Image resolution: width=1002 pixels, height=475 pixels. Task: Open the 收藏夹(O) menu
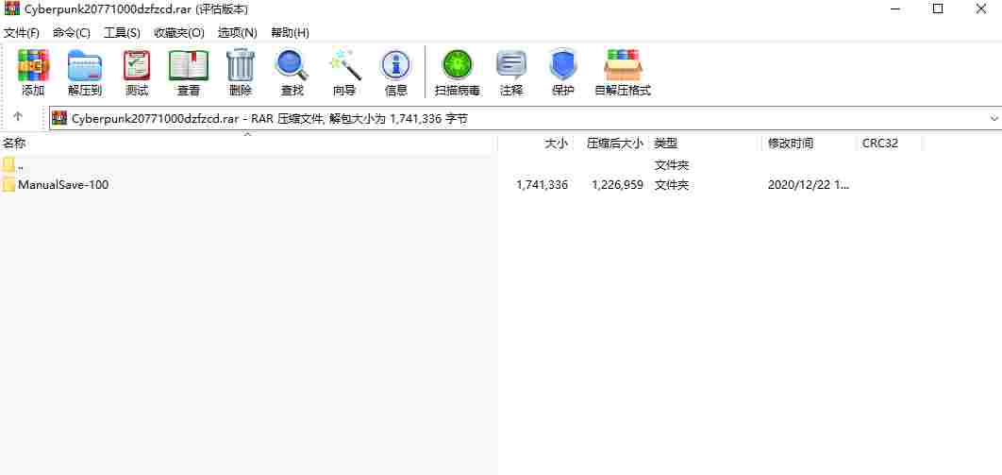179,33
